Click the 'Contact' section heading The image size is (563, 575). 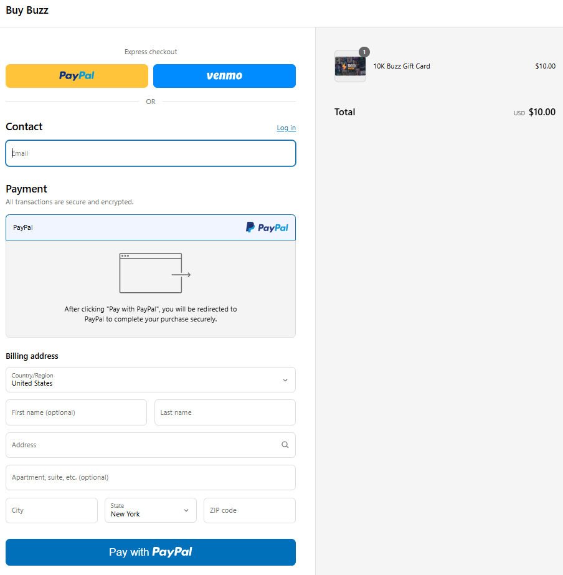(x=24, y=126)
